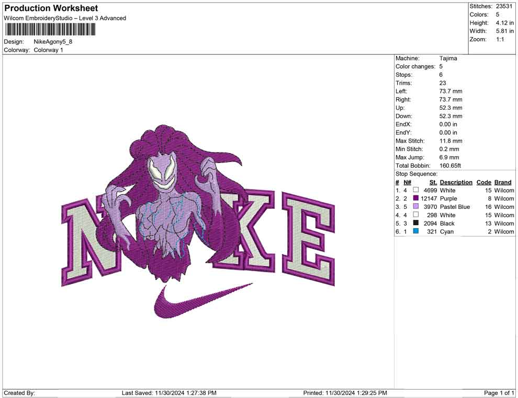This screenshot has height=398, width=518.
Task: Click the 'Purple' description in stop sequence
Action: pos(448,198)
